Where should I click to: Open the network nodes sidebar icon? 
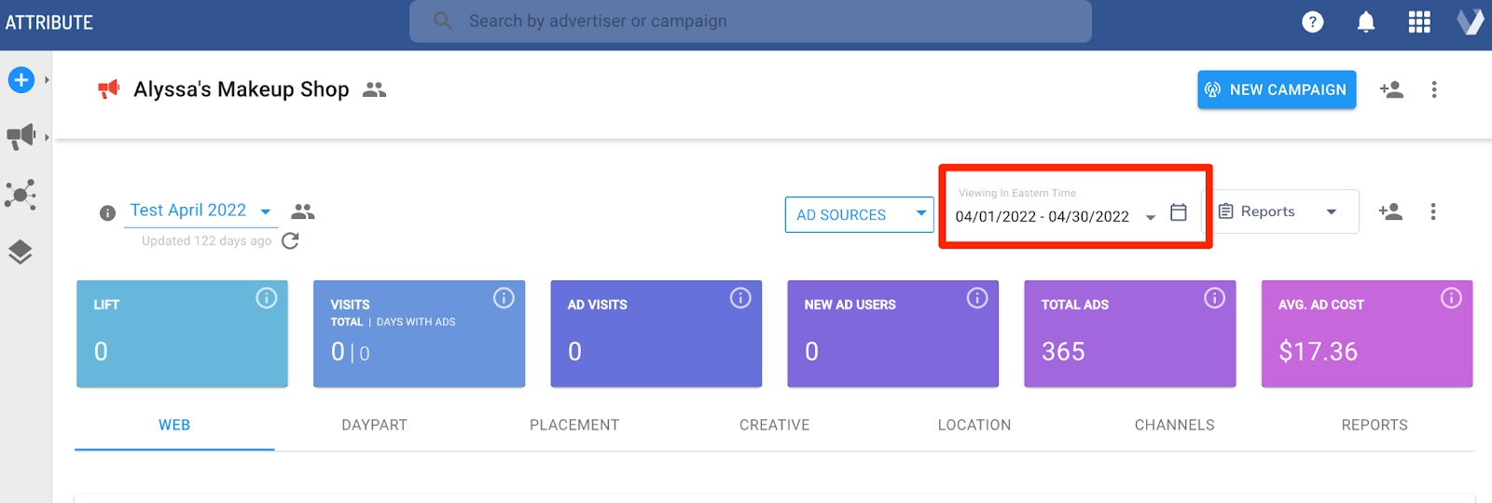pos(21,195)
